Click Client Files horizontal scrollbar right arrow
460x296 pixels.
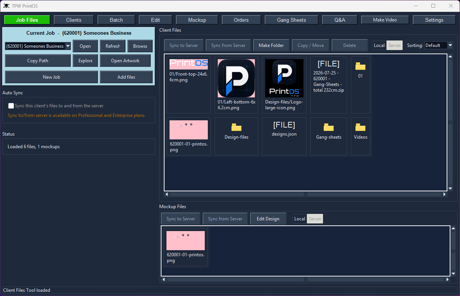click(444, 194)
